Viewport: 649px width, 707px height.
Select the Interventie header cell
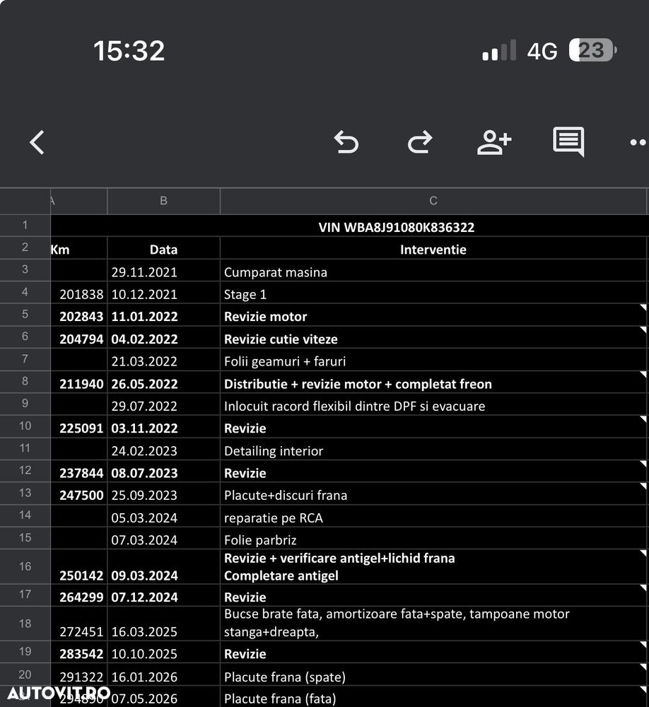pos(433,248)
